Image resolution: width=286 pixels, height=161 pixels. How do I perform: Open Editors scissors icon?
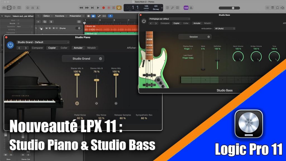click(x=38, y=8)
